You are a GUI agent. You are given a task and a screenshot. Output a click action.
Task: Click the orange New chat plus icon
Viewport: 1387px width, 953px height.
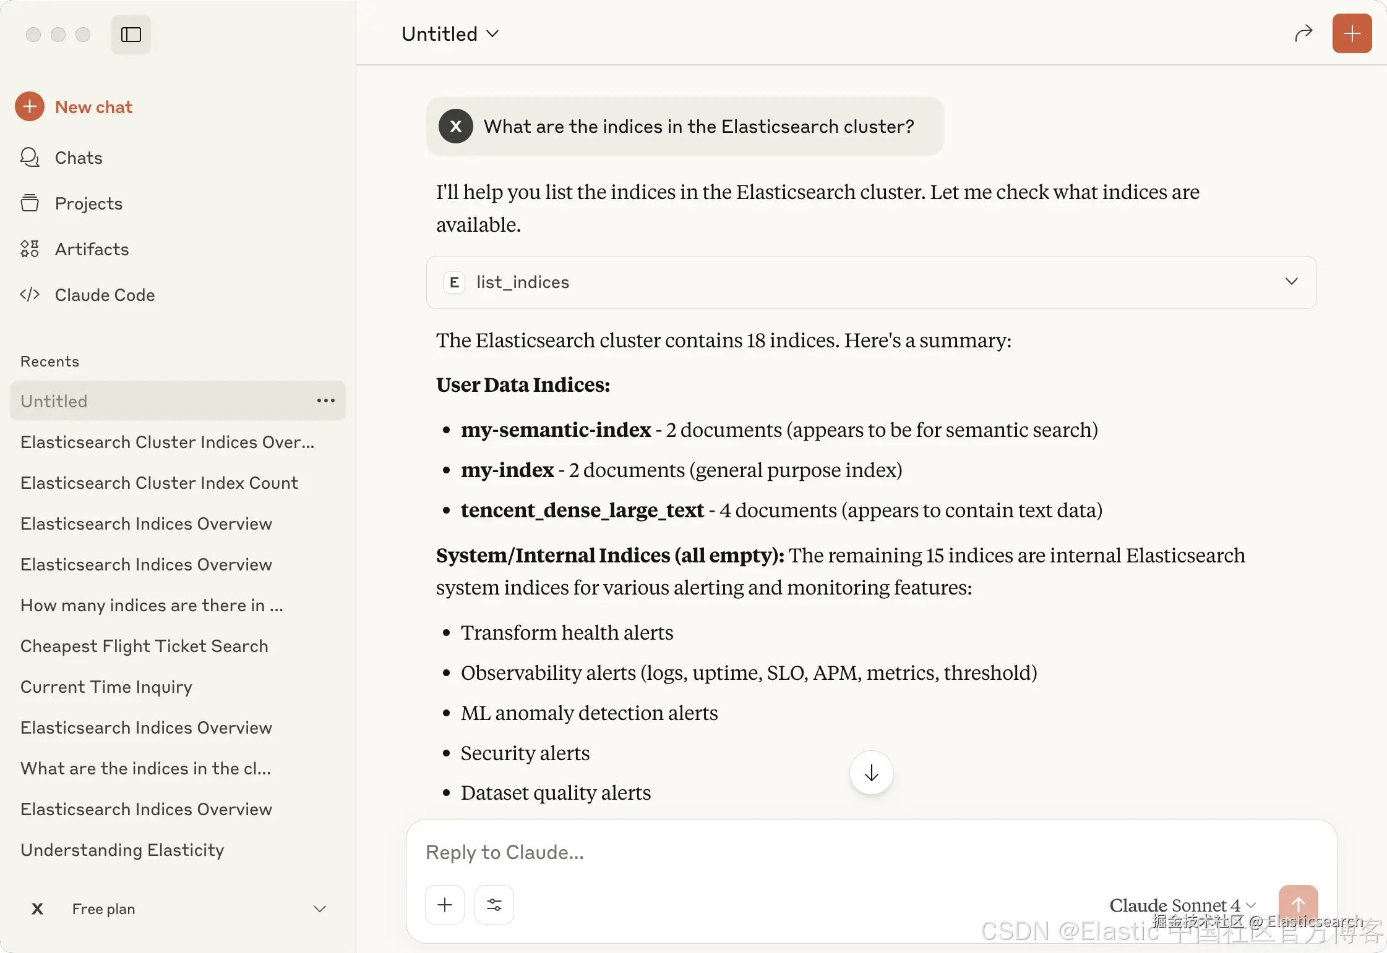click(x=30, y=107)
